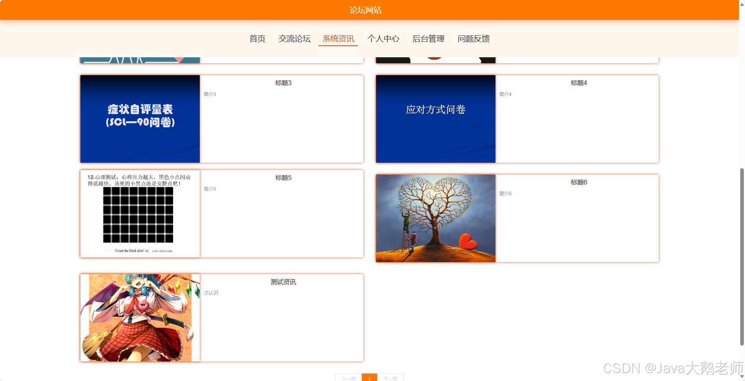Click the vertical page scrollbar thumb
The width and height of the screenshot is (745, 381).
[x=742, y=257]
